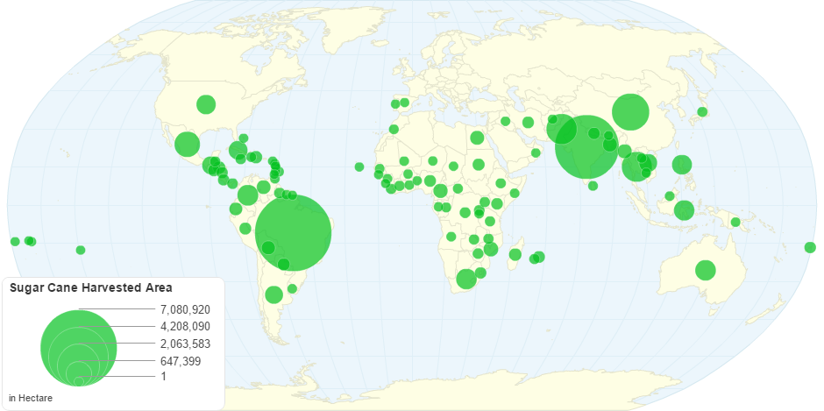Click the legend's nested circles graphic

(x=79, y=348)
